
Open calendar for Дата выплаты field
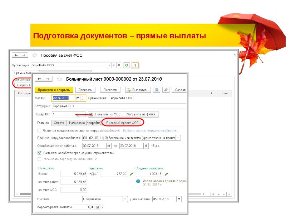click(x=179, y=199)
